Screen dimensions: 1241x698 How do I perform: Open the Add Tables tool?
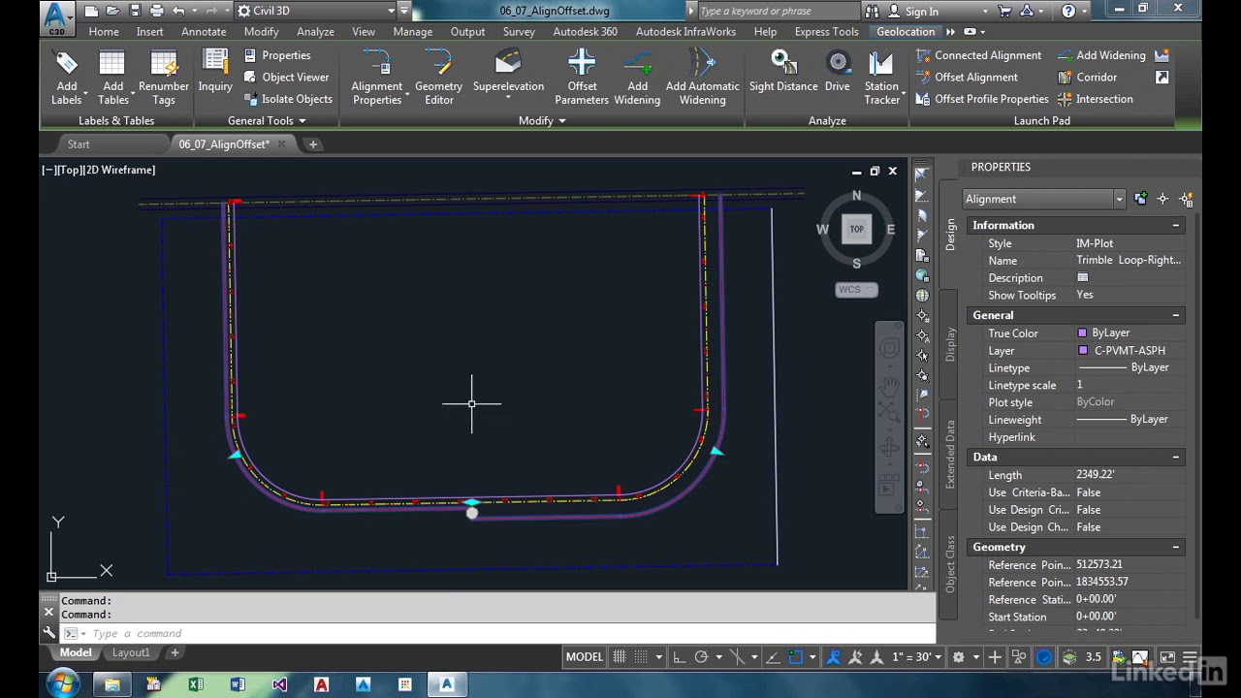112,78
